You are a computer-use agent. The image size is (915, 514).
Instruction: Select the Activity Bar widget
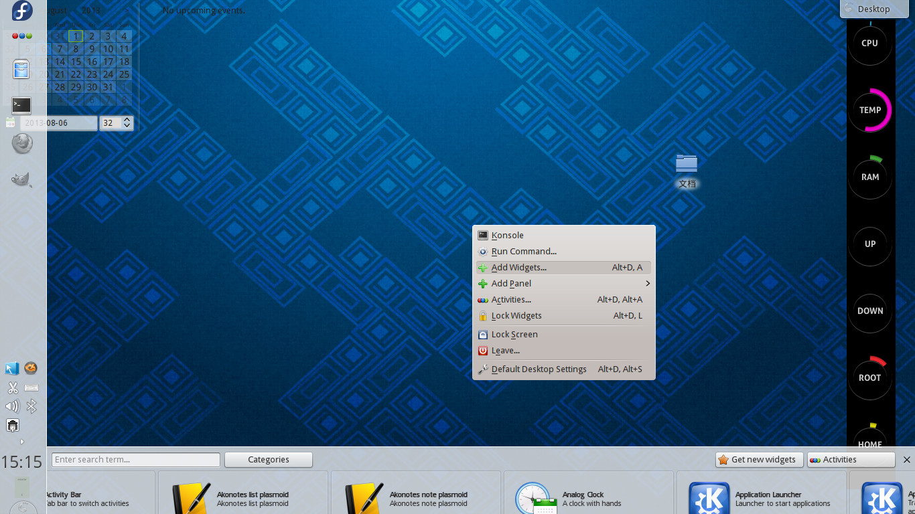100,493
